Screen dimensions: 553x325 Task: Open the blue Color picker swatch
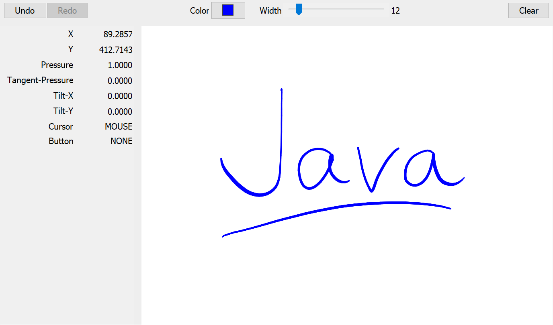228,10
